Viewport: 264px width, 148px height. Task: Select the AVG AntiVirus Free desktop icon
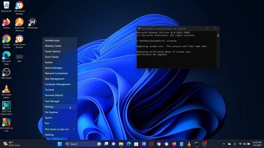[7, 125]
